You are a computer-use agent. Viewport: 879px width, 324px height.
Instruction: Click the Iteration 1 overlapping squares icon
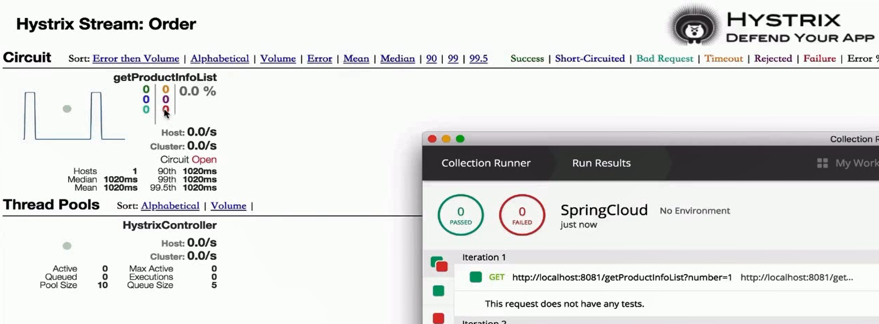[x=439, y=264]
